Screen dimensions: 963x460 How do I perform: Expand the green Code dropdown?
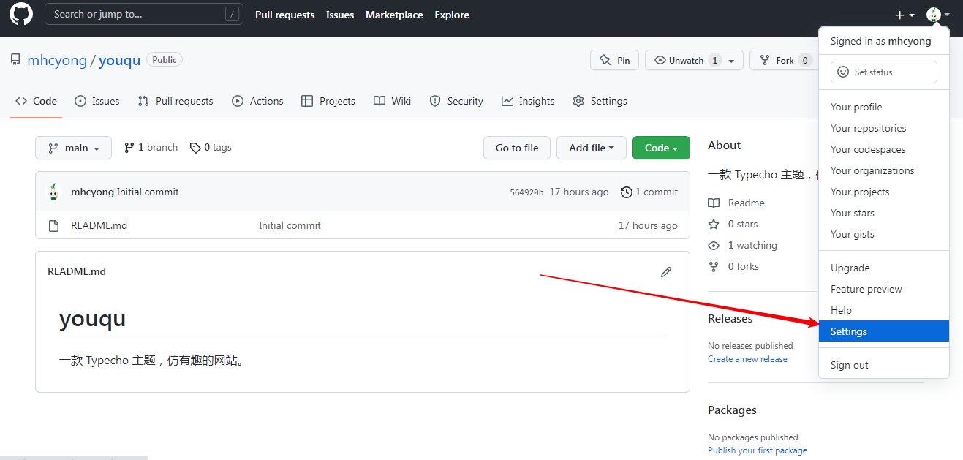pos(660,148)
